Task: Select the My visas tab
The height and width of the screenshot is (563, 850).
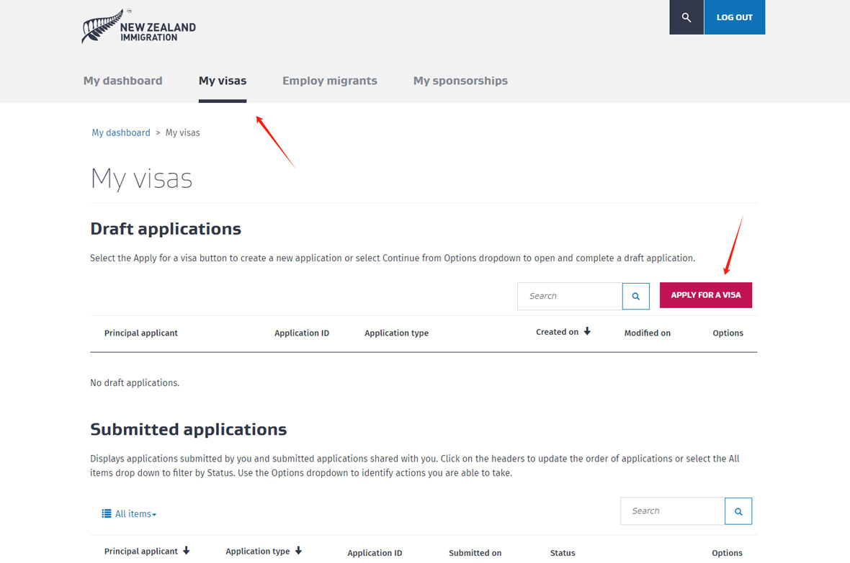Action: 222,81
